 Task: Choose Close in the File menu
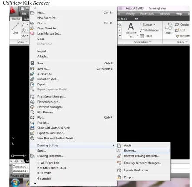click(41, 39)
